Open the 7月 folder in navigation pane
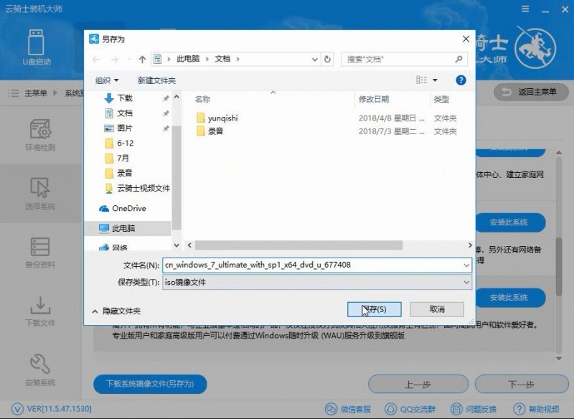The height and width of the screenshot is (419, 574). click(117, 158)
